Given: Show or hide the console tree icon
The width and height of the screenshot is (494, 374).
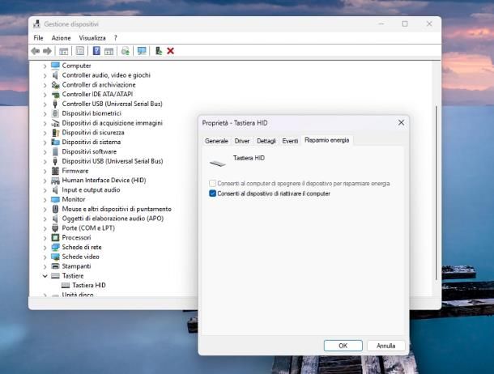Looking at the screenshot, I should (x=63, y=51).
